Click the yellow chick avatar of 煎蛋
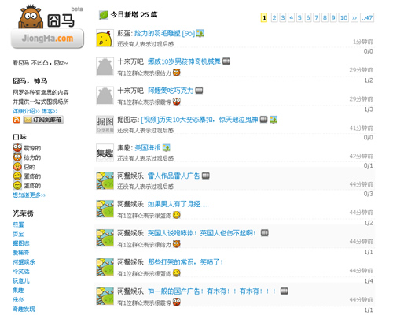This screenshot has width=393, height=315. [105, 39]
